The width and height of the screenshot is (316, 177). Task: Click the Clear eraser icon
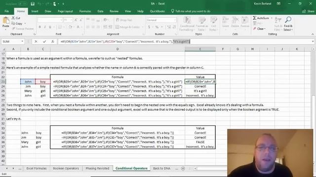255,29
